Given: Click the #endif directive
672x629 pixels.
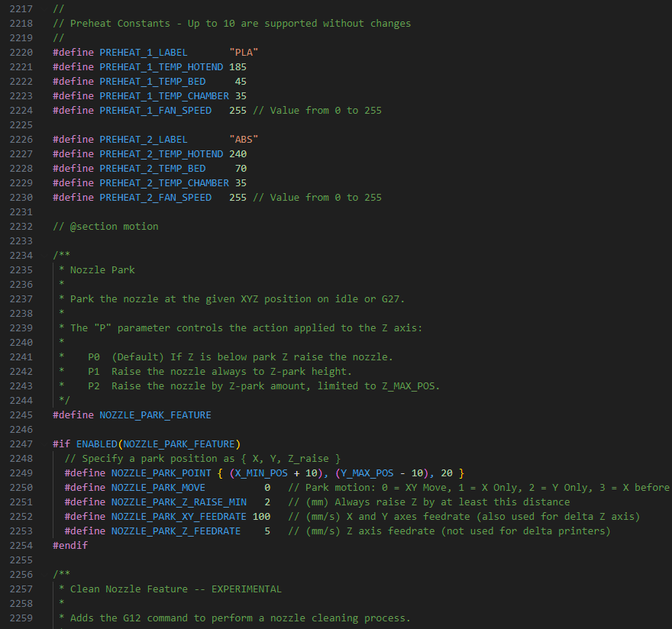Looking at the screenshot, I should (x=70, y=546).
